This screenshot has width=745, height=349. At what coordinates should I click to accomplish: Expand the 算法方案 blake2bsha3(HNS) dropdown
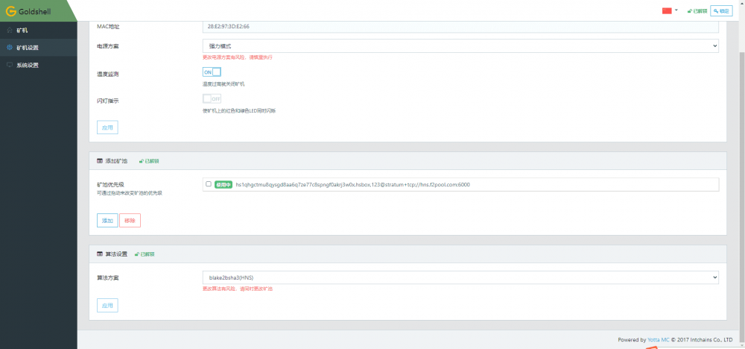click(x=460, y=277)
